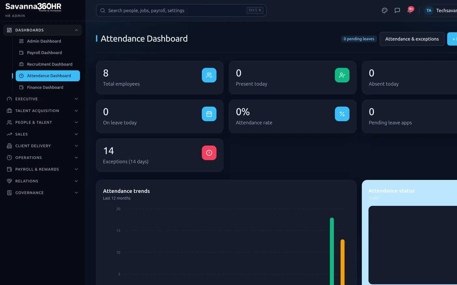The height and width of the screenshot is (285, 457).
Task: Expand the People & Talent chevron
Action: pyautogui.click(x=76, y=122)
